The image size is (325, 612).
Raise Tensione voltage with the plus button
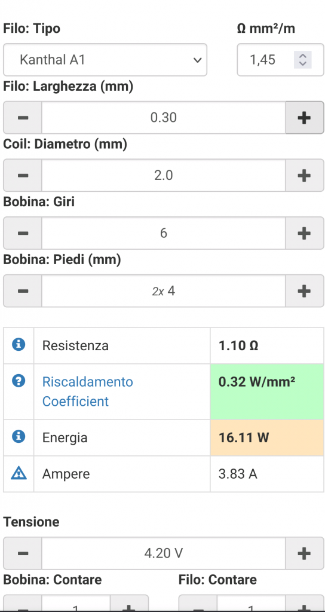tap(304, 553)
